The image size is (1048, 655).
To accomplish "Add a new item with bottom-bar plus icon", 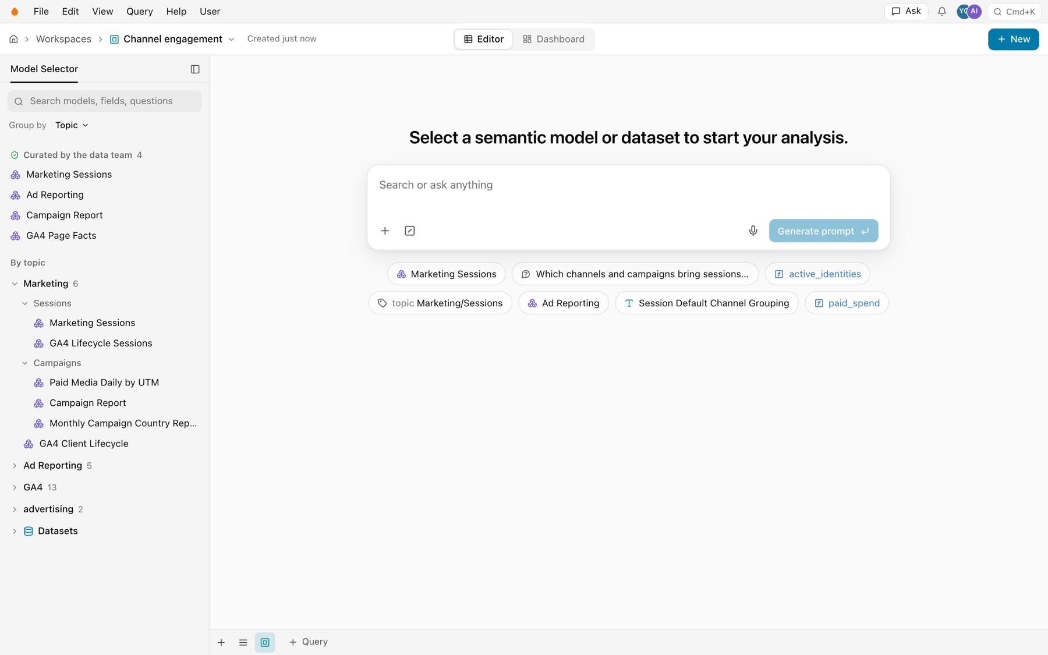I will (221, 642).
